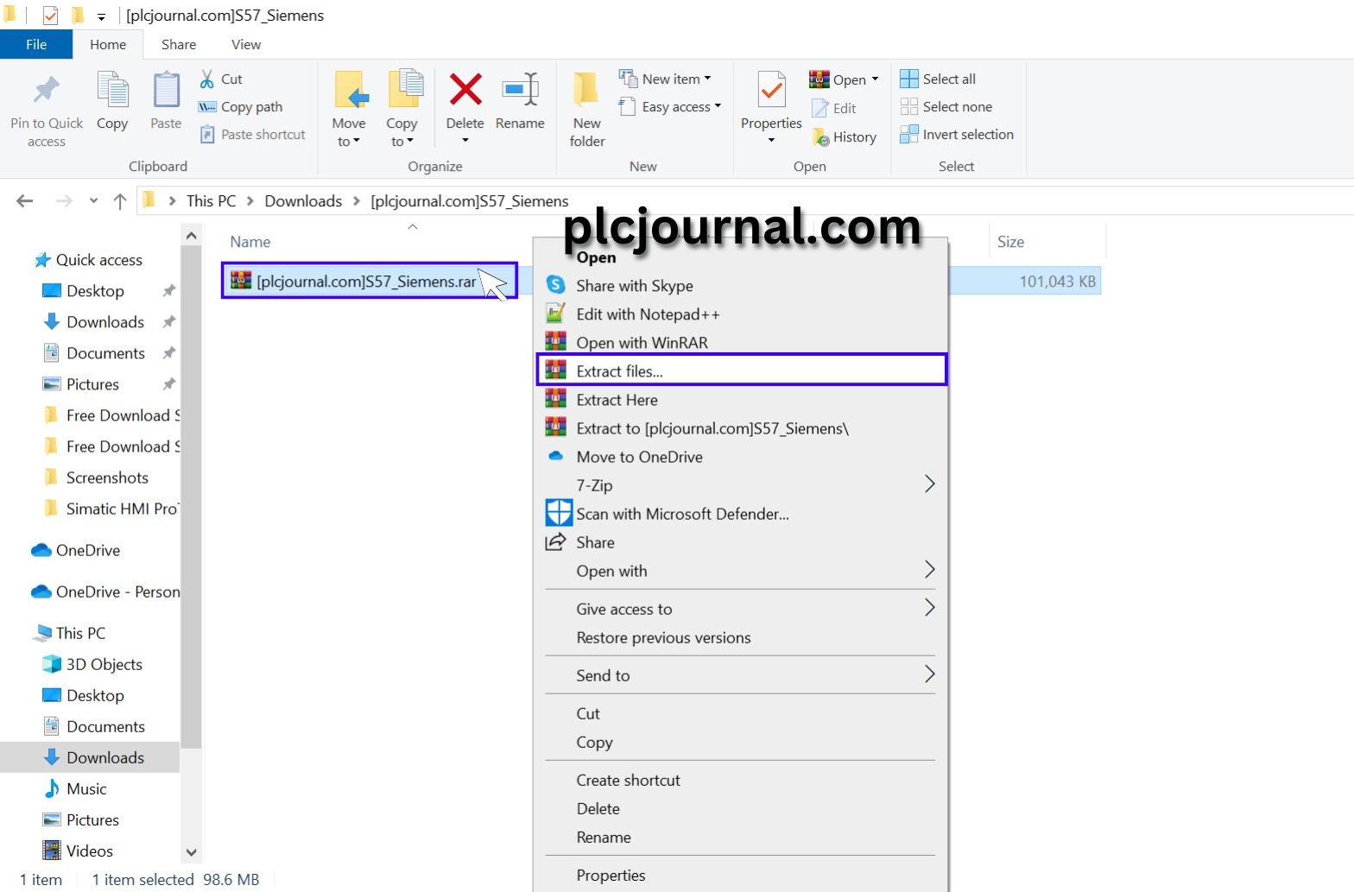Open the Easy access dropdown
Viewport: 1354px width, 892px height.
[669, 106]
